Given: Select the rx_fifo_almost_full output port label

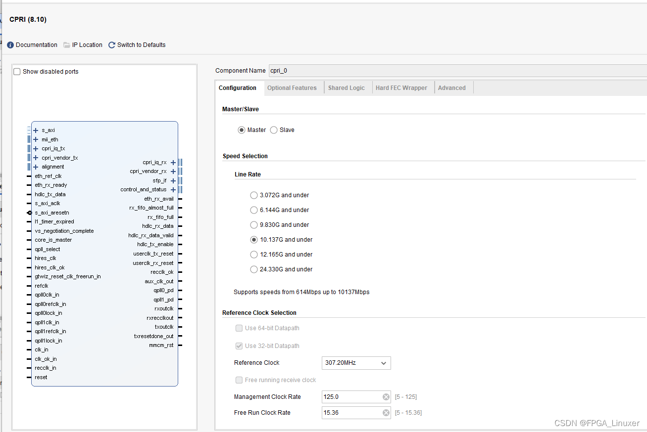Looking at the screenshot, I should tap(151, 208).
